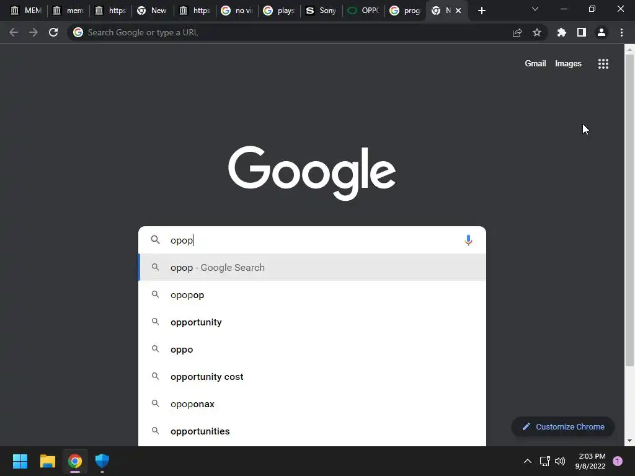Open the Google apps grid

coord(603,64)
